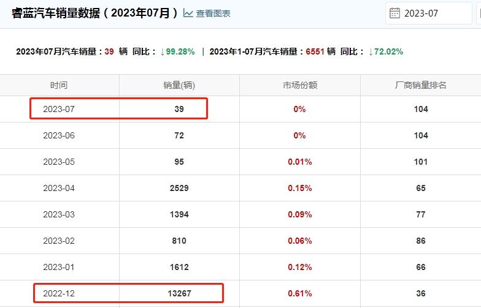Click the sales value 72

pyautogui.click(x=179, y=135)
